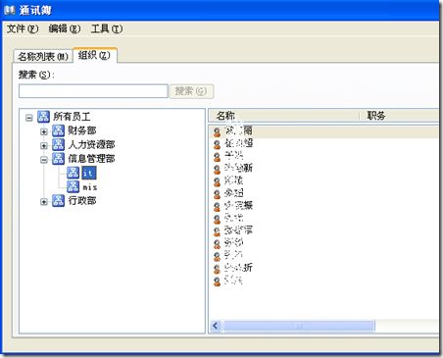Click the seventh contact's person icon
443x358 pixels.
pos(217,207)
